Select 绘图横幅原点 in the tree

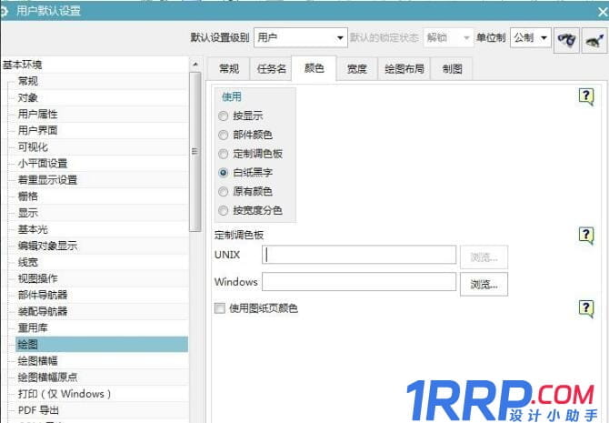tap(48, 378)
